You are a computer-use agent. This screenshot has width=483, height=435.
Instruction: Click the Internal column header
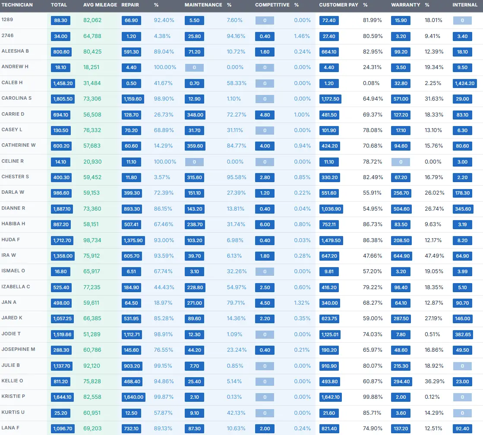click(x=465, y=5)
